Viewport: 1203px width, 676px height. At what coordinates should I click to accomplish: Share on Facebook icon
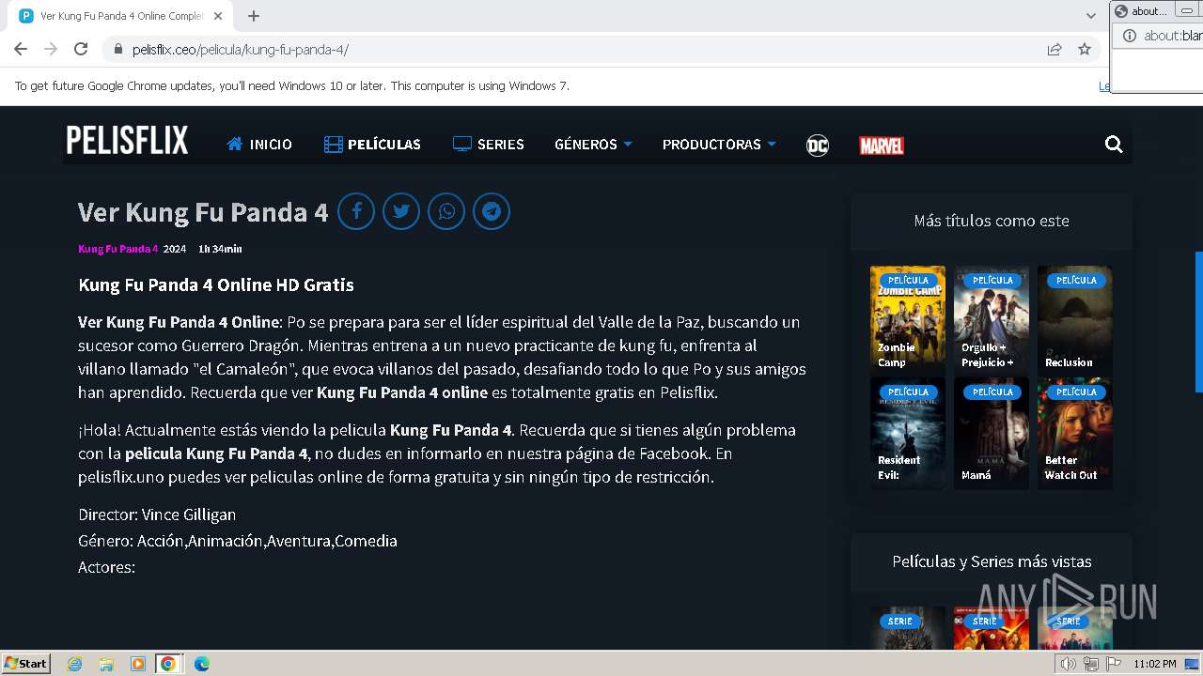(x=356, y=211)
